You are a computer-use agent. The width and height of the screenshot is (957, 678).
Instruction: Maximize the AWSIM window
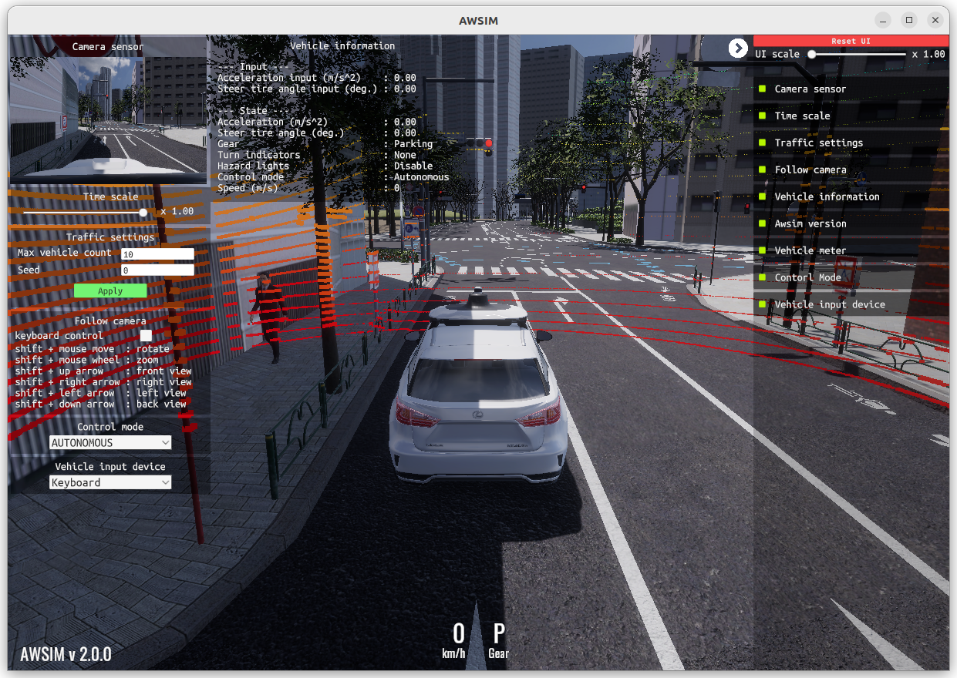(909, 20)
